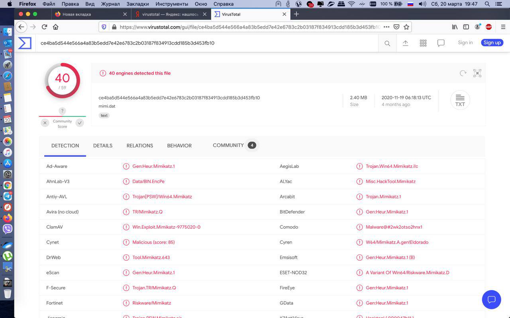Click the Riskware/Mimikatz Fortinet result
The height and width of the screenshot is (318, 510).
[x=151, y=303]
